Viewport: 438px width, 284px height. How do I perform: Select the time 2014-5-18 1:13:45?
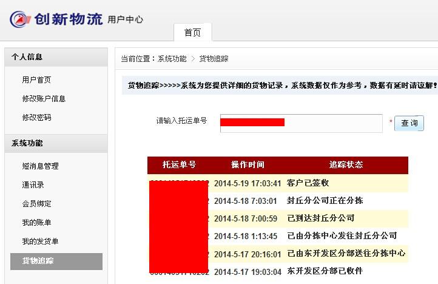pos(246,236)
